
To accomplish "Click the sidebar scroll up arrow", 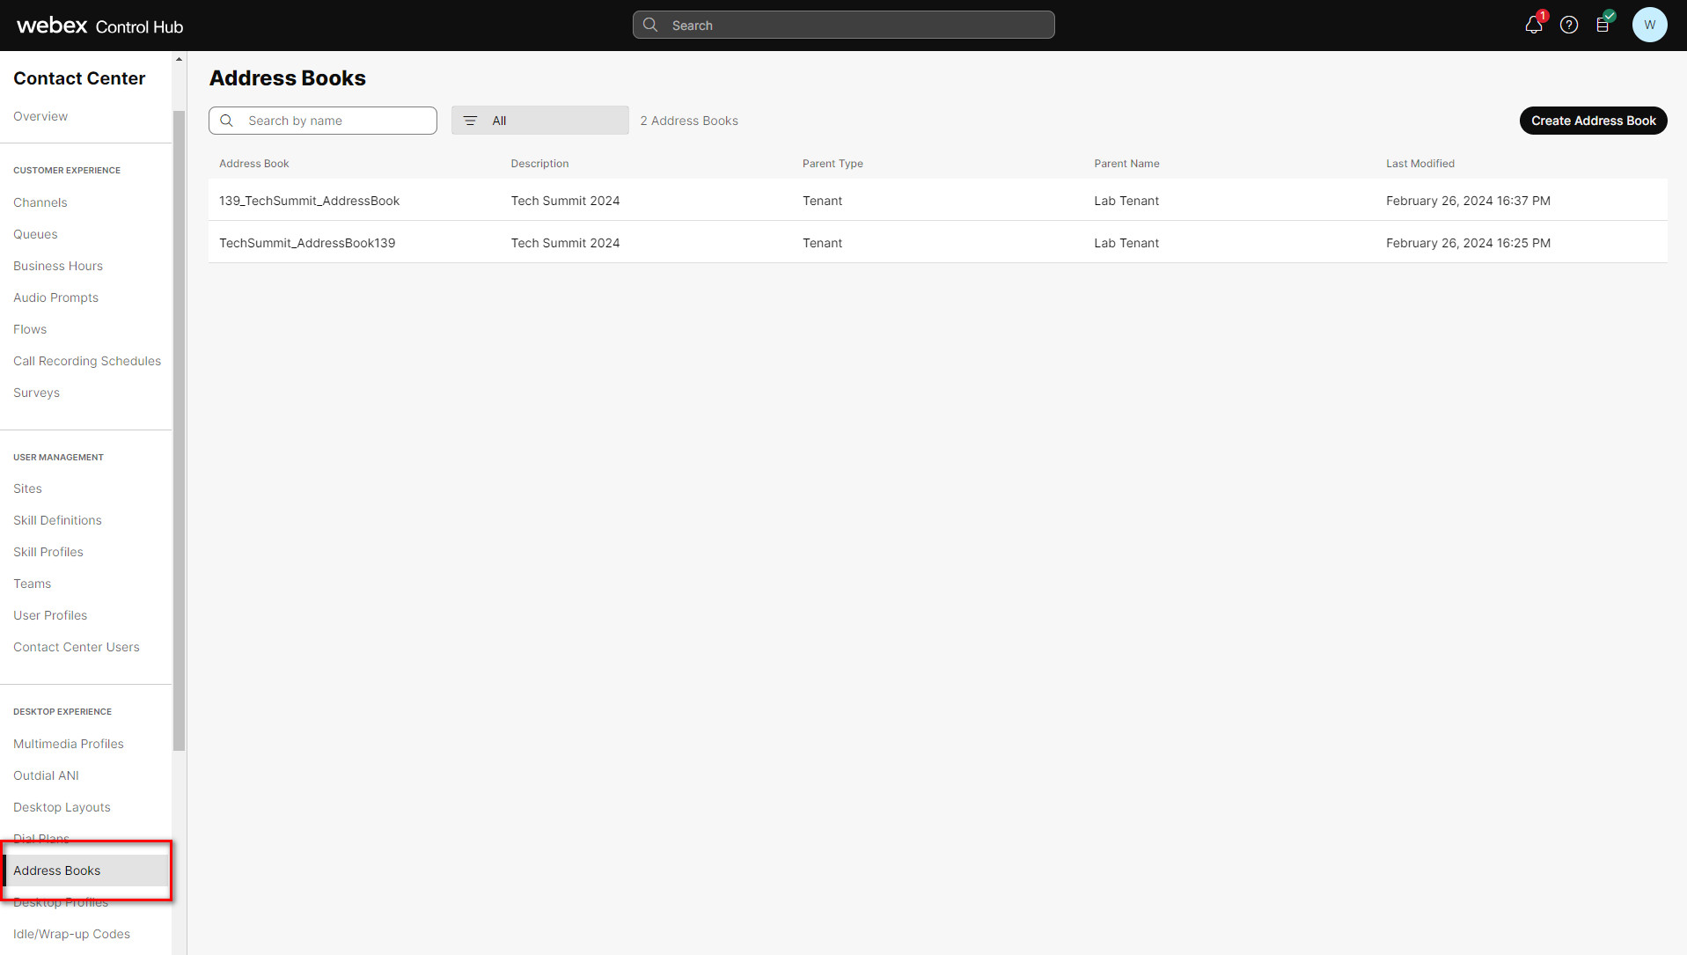I will 179,60.
